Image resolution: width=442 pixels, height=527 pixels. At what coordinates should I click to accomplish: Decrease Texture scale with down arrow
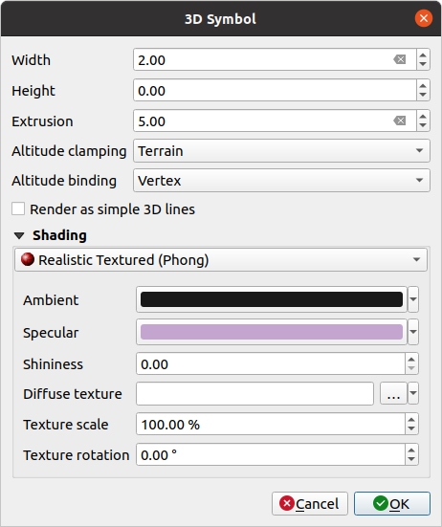[x=411, y=428]
